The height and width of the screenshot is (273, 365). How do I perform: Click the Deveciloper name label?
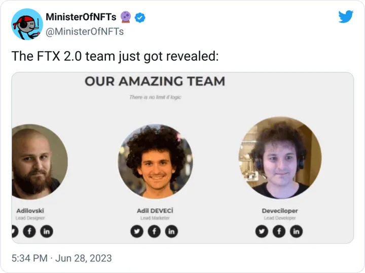(280, 210)
